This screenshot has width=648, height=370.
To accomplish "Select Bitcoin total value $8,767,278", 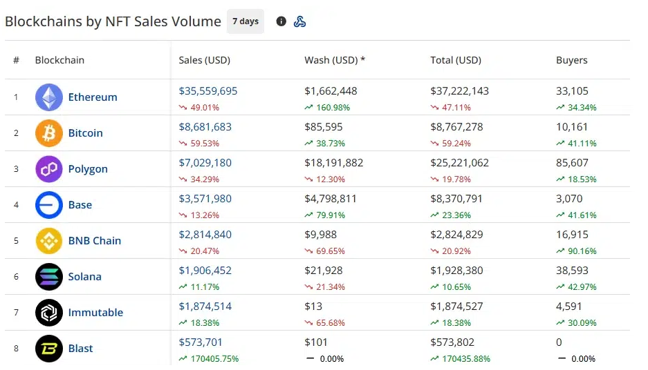I will point(456,127).
